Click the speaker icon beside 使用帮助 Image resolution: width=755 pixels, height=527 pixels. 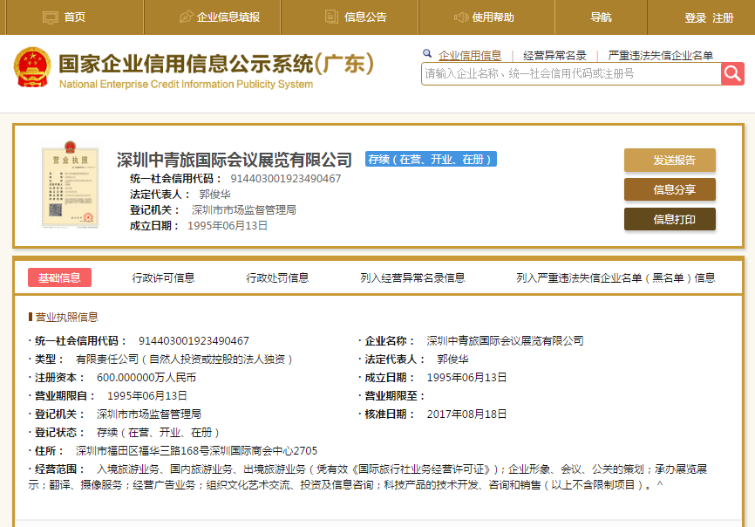coord(461,17)
